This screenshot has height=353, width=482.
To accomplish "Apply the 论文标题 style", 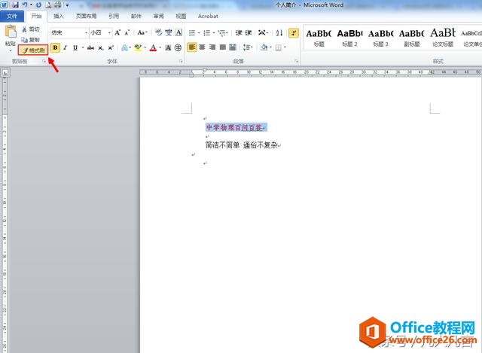I will [443, 38].
